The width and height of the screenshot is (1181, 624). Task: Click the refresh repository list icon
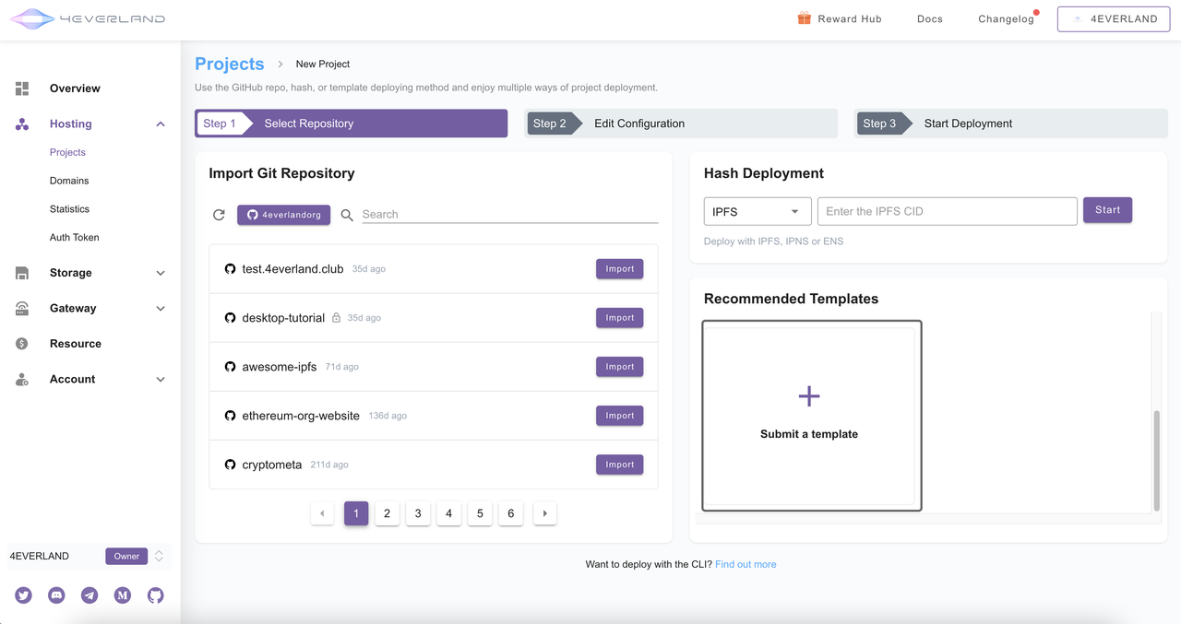click(x=219, y=215)
